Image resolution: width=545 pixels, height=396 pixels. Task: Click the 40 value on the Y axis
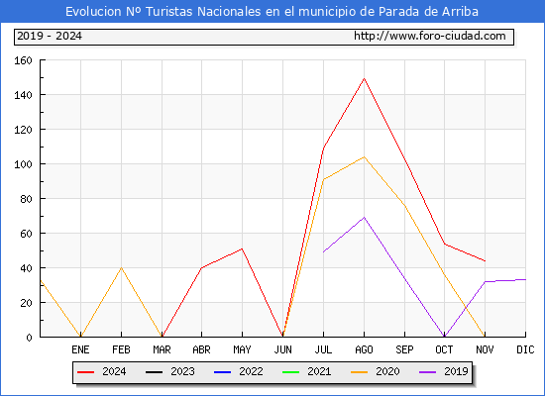tap(26, 268)
